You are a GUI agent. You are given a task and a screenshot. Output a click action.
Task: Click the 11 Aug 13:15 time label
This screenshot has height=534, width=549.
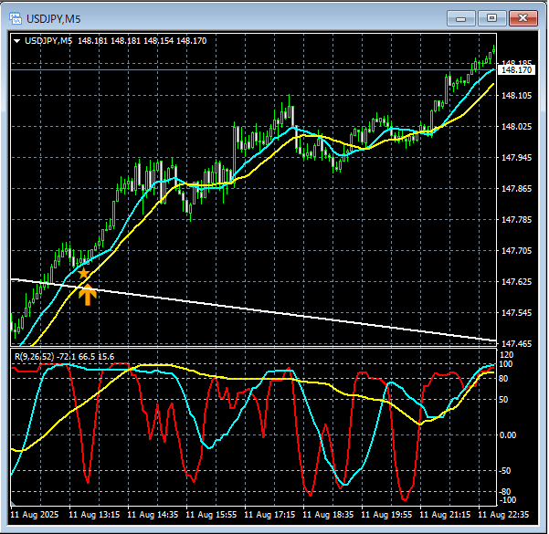pyautogui.click(x=94, y=515)
